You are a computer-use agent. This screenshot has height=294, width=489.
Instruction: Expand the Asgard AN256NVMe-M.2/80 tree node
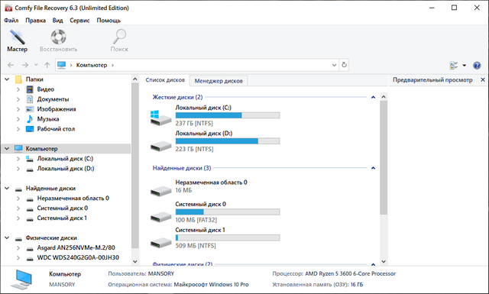[18, 248]
